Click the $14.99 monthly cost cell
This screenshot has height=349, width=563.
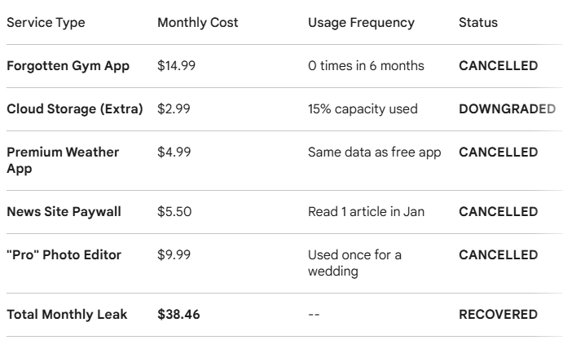click(x=176, y=66)
